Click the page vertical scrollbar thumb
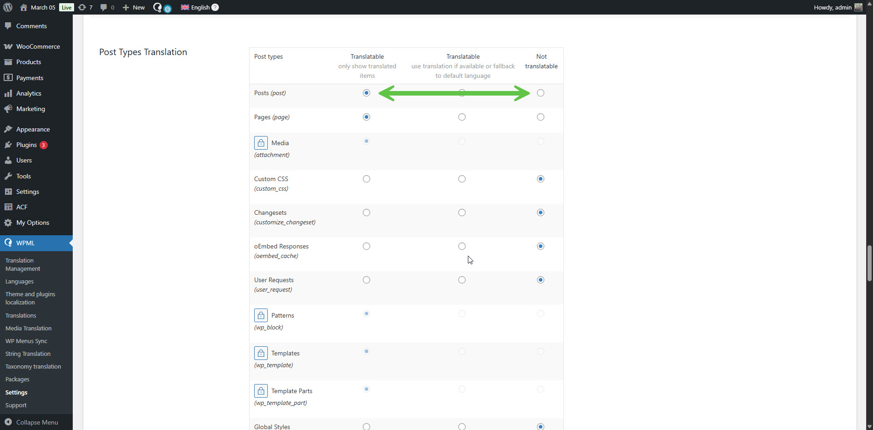 (869, 264)
